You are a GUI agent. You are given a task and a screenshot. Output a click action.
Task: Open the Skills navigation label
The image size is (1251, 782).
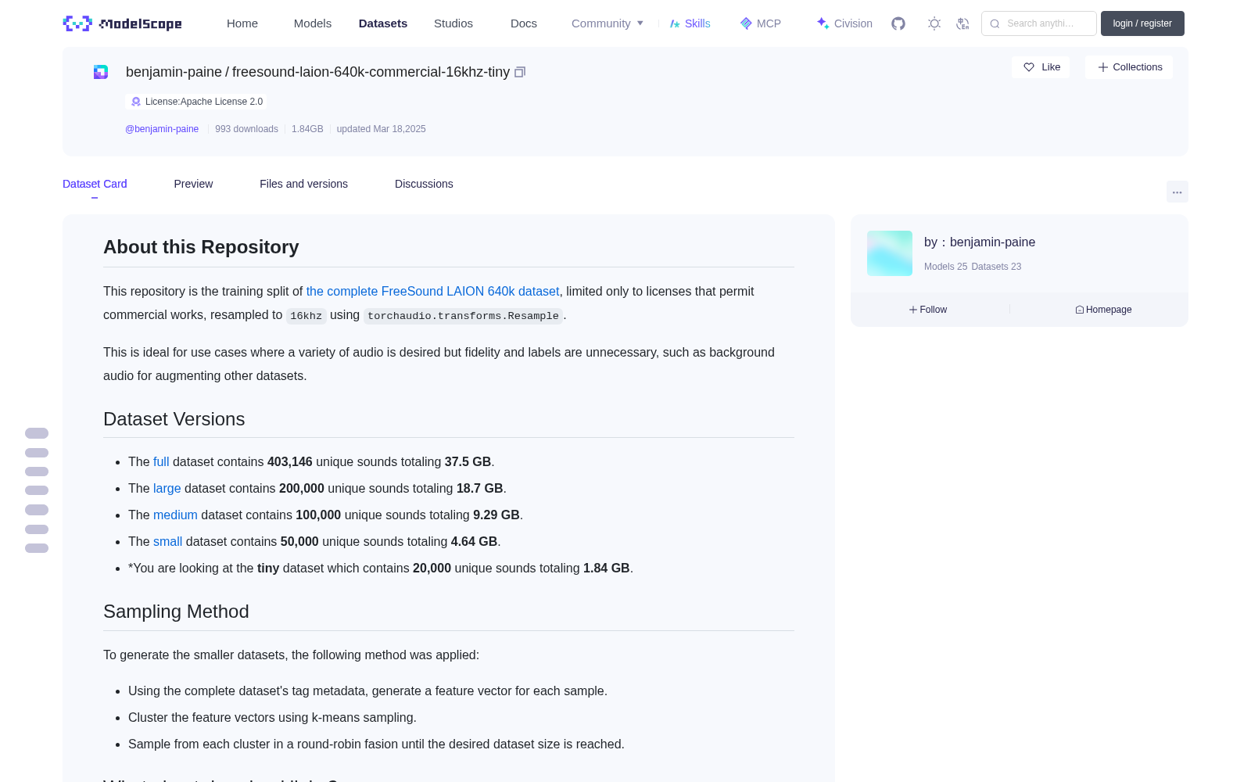(697, 23)
